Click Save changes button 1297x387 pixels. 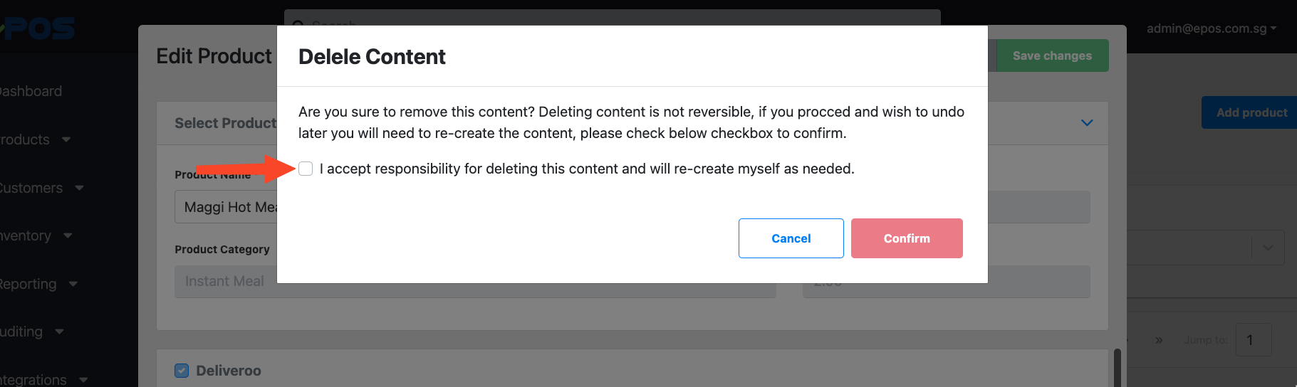click(x=1052, y=55)
